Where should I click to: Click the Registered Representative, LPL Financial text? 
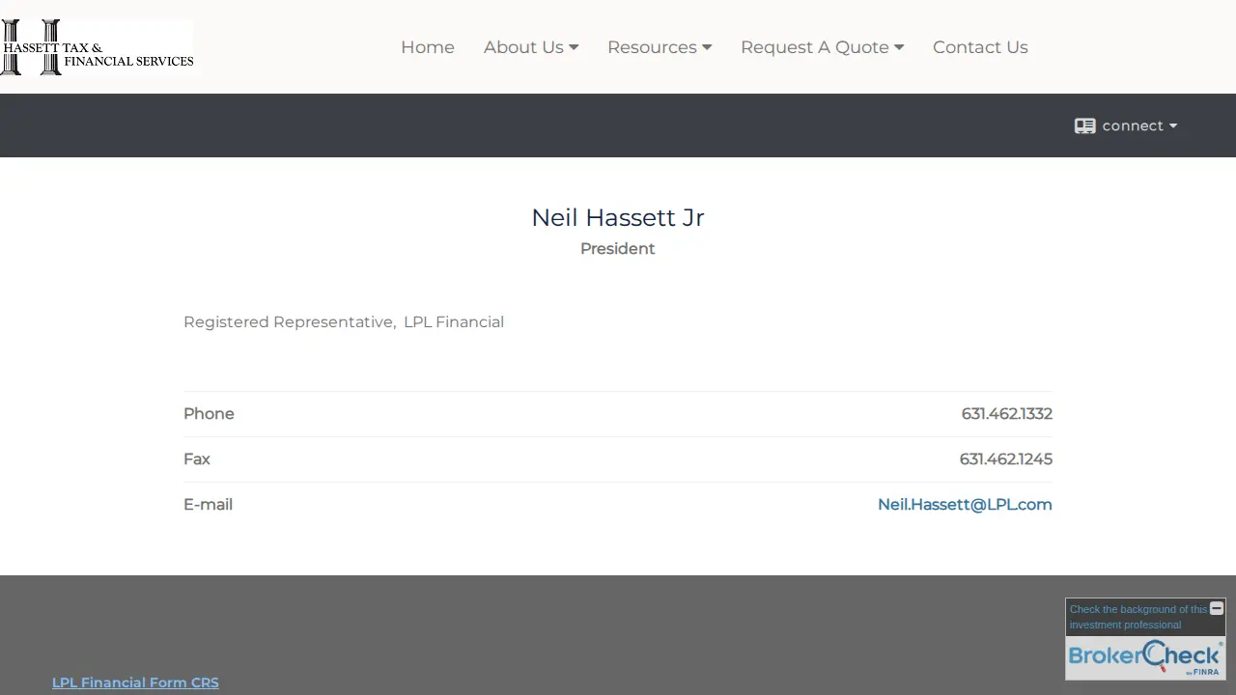pos(344,321)
